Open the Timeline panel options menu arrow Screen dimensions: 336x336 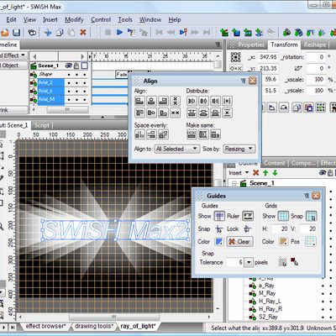pyautogui.click(x=218, y=45)
